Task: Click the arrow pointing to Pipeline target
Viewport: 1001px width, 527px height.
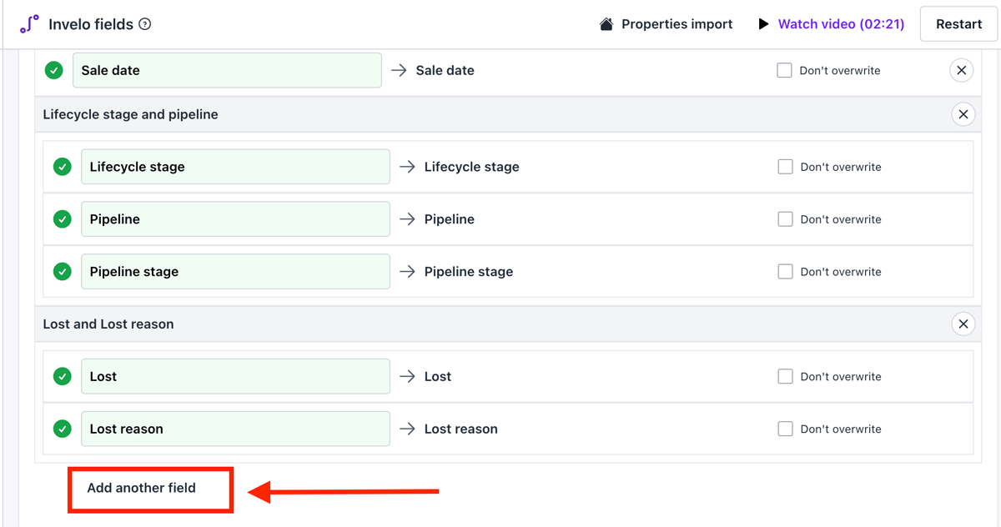Action: 408,219
